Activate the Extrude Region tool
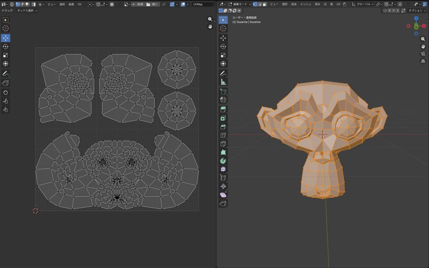Viewport: 429px width, 268px height. click(x=223, y=109)
